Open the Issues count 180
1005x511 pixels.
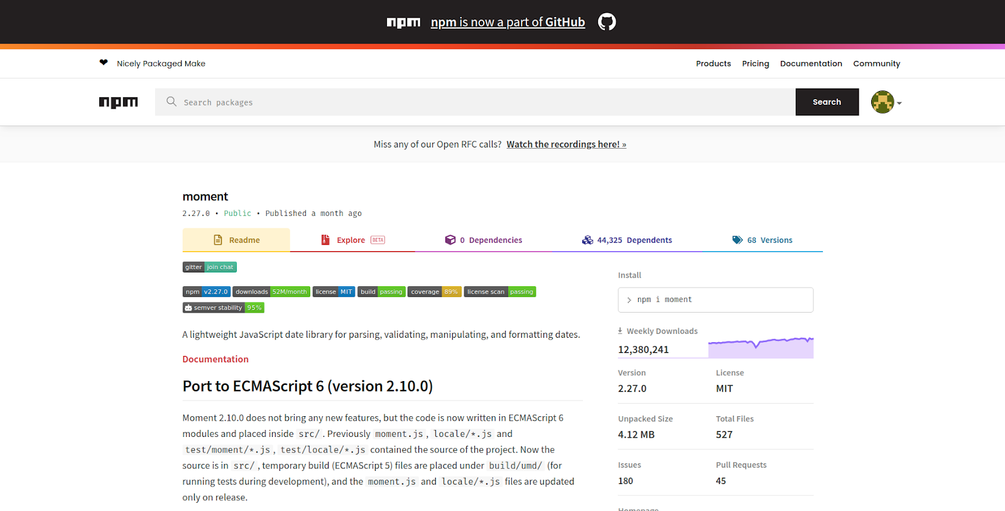click(x=626, y=481)
